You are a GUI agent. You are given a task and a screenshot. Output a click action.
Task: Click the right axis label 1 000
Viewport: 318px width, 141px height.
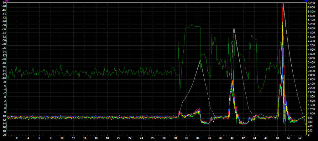pos(311,113)
